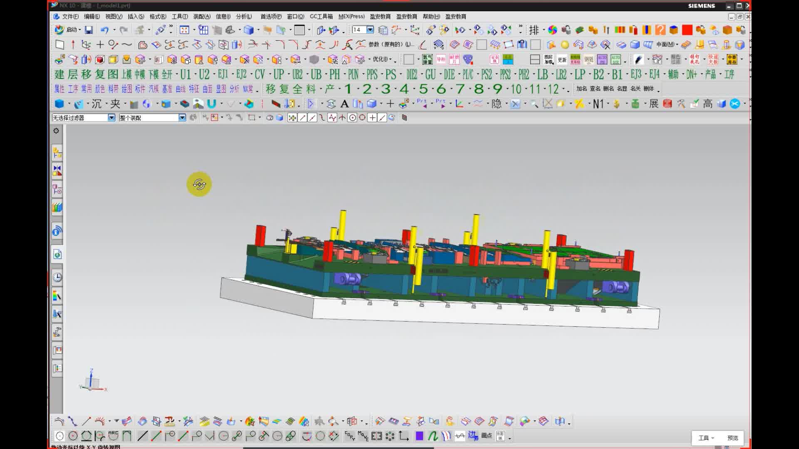Viewport: 799px width, 449px height.
Task: Toggle the snap to midpoint option
Action: click(x=312, y=118)
